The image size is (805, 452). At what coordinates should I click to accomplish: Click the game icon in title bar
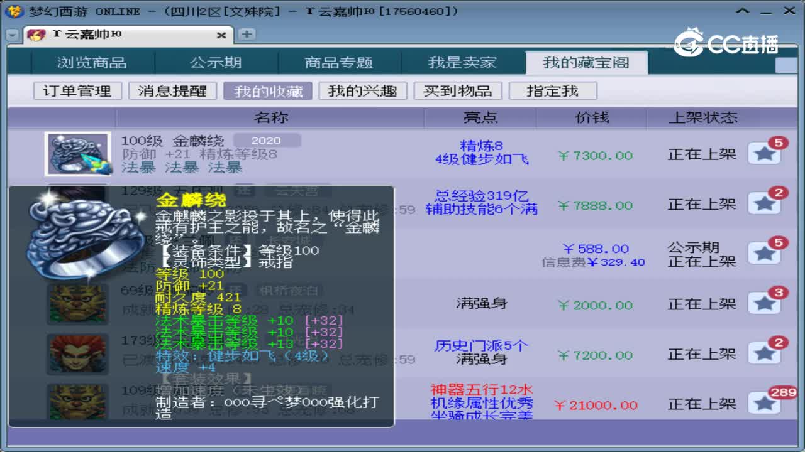click(x=16, y=11)
